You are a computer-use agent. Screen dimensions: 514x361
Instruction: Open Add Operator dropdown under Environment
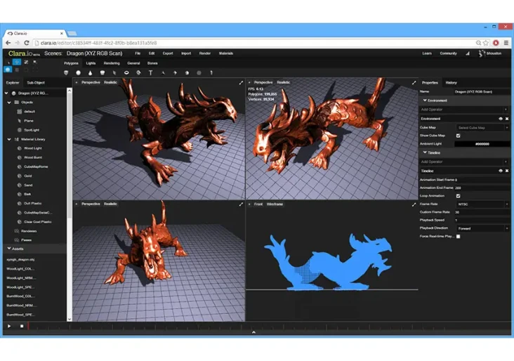coord(464,110)
